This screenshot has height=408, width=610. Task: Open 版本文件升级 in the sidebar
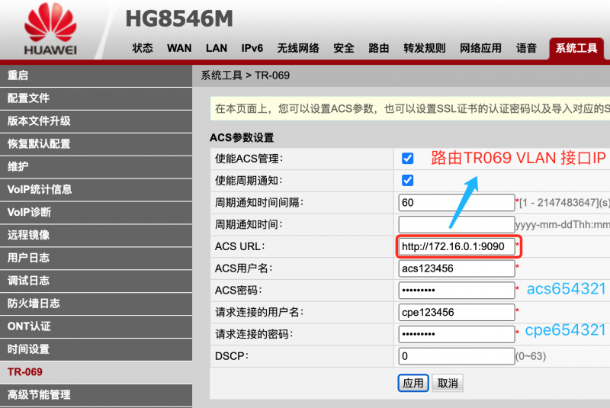click(x=96, y=121)
